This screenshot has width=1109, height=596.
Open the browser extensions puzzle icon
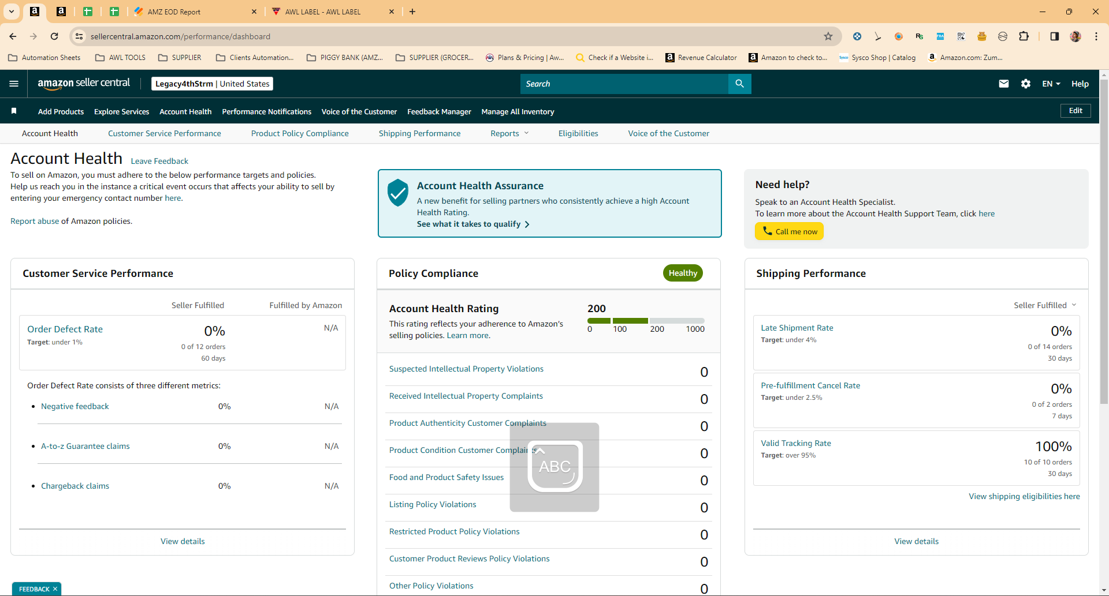click(1024, 36)
